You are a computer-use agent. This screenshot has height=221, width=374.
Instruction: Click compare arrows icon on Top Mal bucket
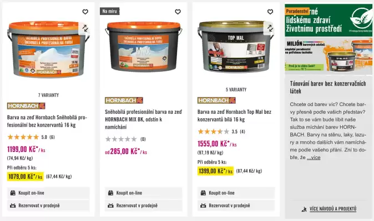[x=270, y=28]
